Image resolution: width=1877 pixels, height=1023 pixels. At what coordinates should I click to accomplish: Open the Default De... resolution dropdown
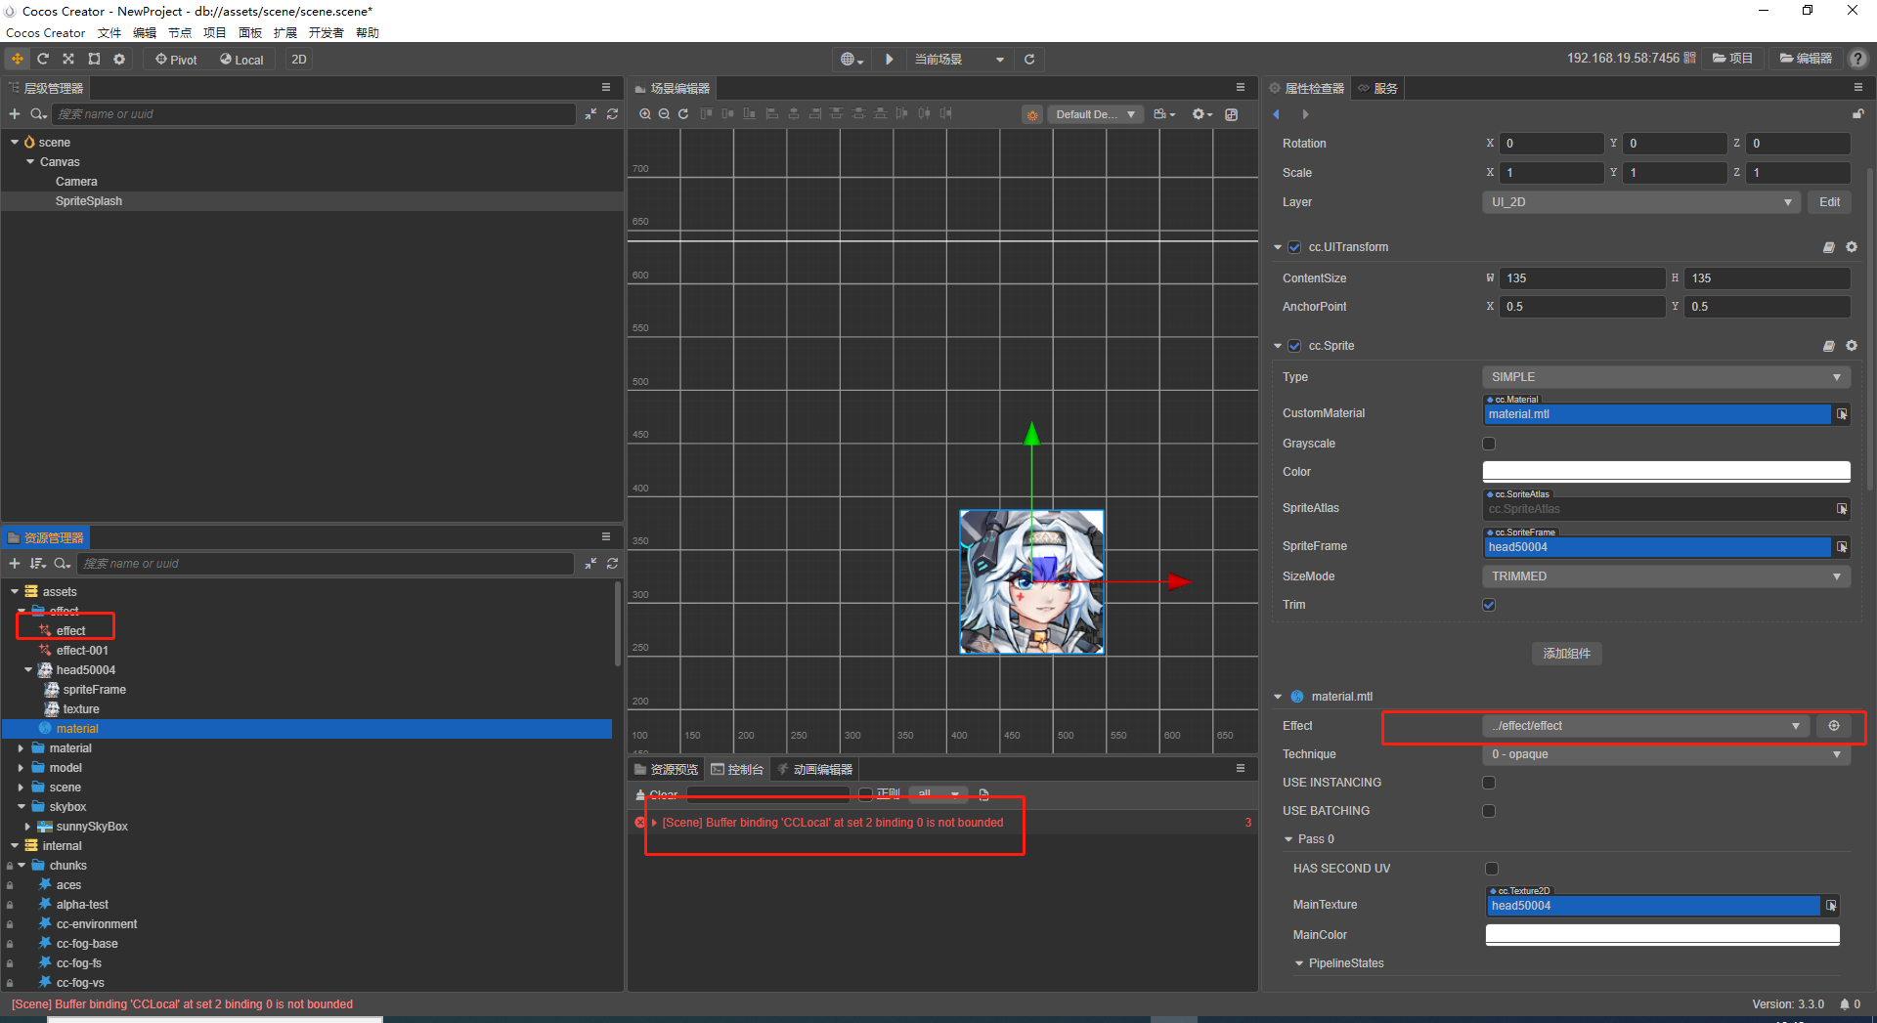pyautogui.click(x=1095, y=114)
